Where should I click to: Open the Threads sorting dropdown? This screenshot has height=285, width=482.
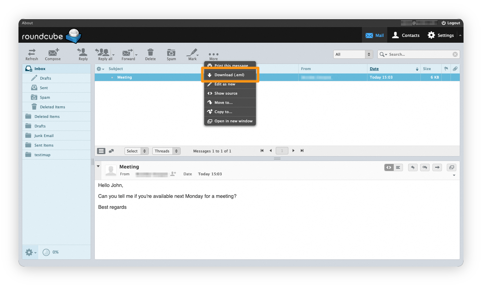[x=166, y=151]
